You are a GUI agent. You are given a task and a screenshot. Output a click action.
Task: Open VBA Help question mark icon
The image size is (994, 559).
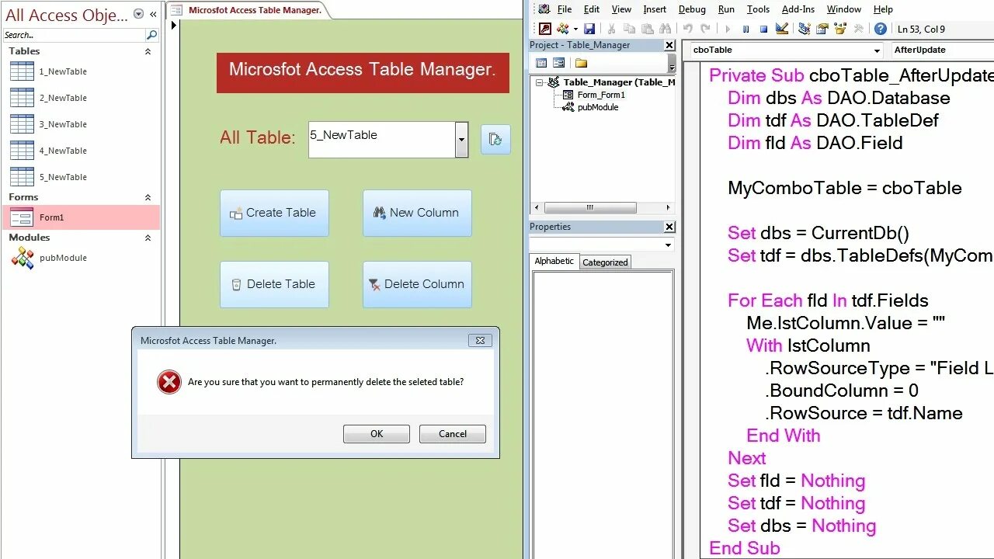pyautogui.click(x=881, y=29)
